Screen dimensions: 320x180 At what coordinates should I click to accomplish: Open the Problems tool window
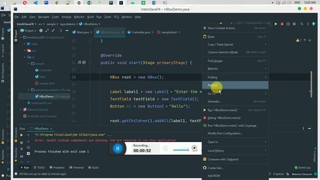(x=57, y=167)
